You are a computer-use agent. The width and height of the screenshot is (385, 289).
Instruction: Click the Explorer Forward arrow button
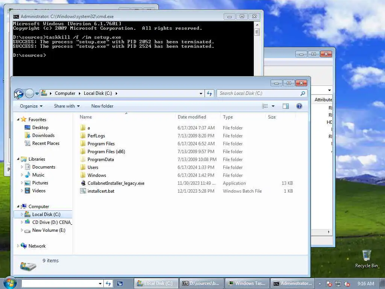coord(29,93)
